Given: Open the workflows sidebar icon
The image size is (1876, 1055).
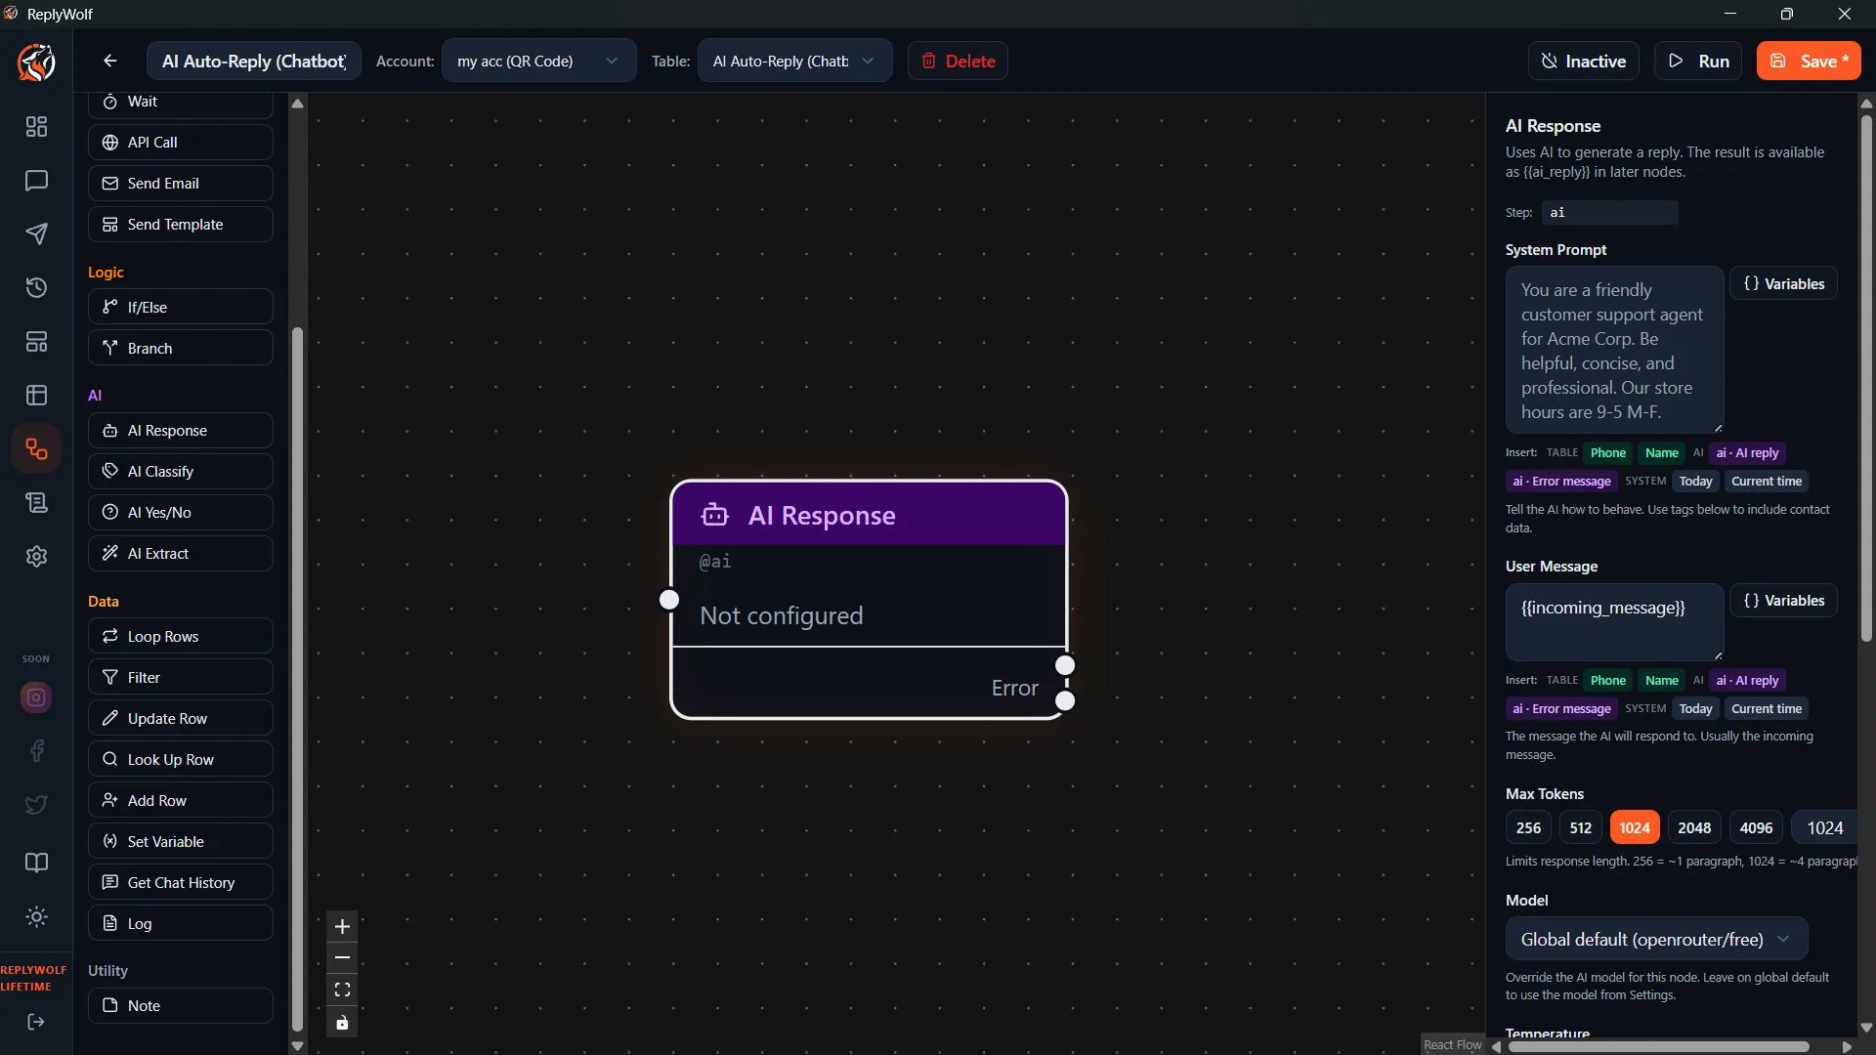Looking at the screenshot, I should 36,449.
